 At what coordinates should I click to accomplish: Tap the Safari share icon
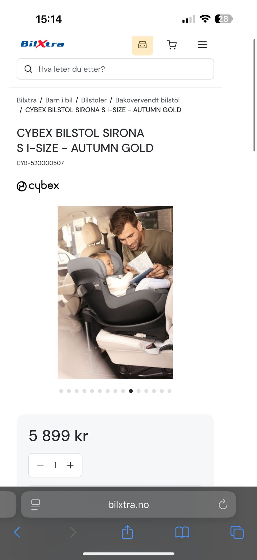(127, 532)
